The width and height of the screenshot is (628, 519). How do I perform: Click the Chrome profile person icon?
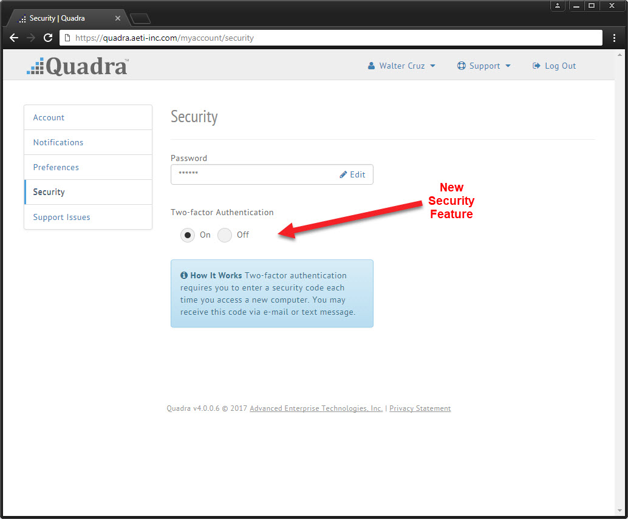tap(557, 5)
